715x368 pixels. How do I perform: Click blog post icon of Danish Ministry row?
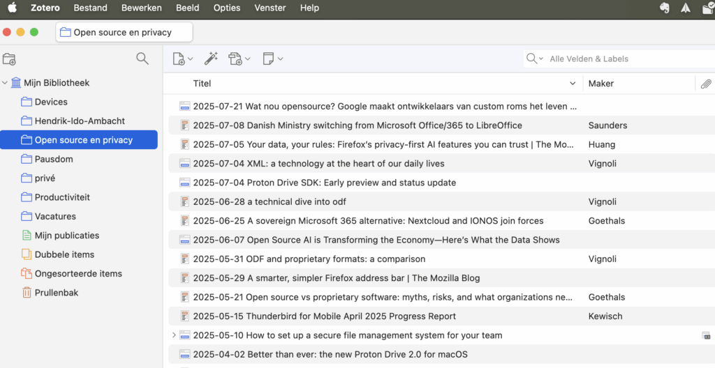pyautogui.click(x=184, y=125)
